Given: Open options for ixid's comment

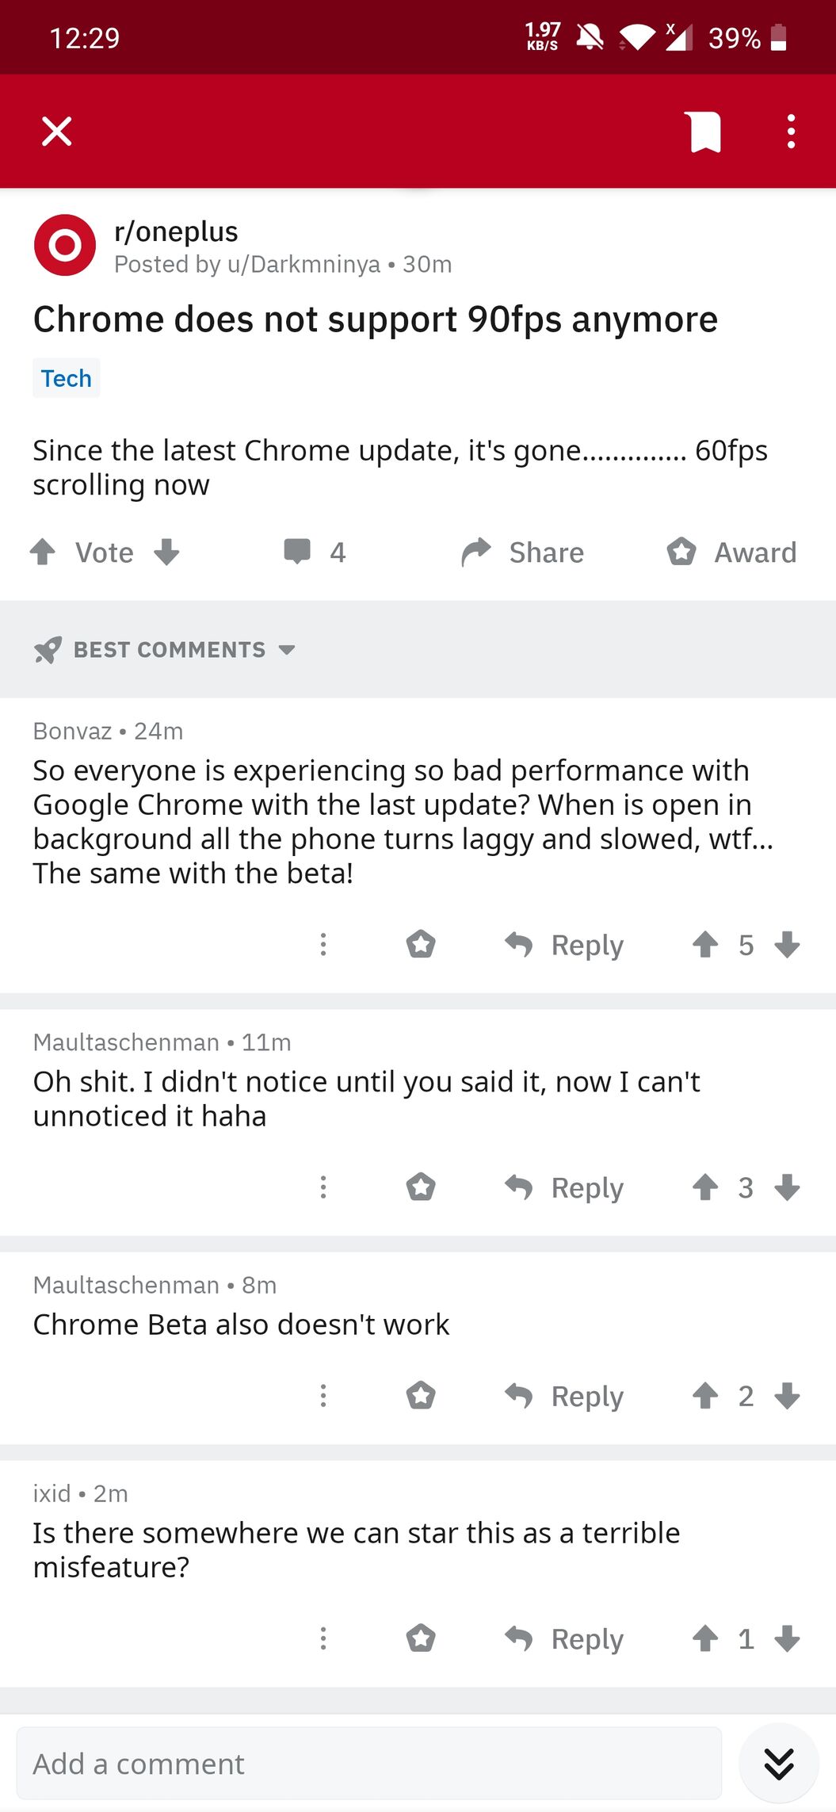Looking at the screenshot, I should tap(323, 1638).
